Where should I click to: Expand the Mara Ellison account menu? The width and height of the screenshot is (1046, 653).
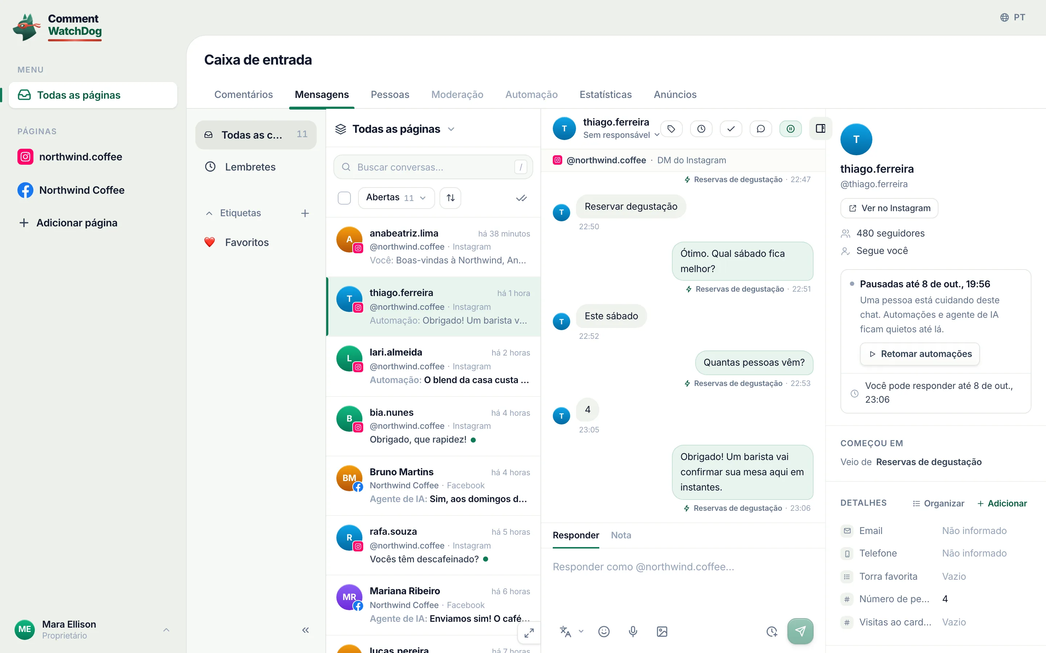tap(93, 630)
